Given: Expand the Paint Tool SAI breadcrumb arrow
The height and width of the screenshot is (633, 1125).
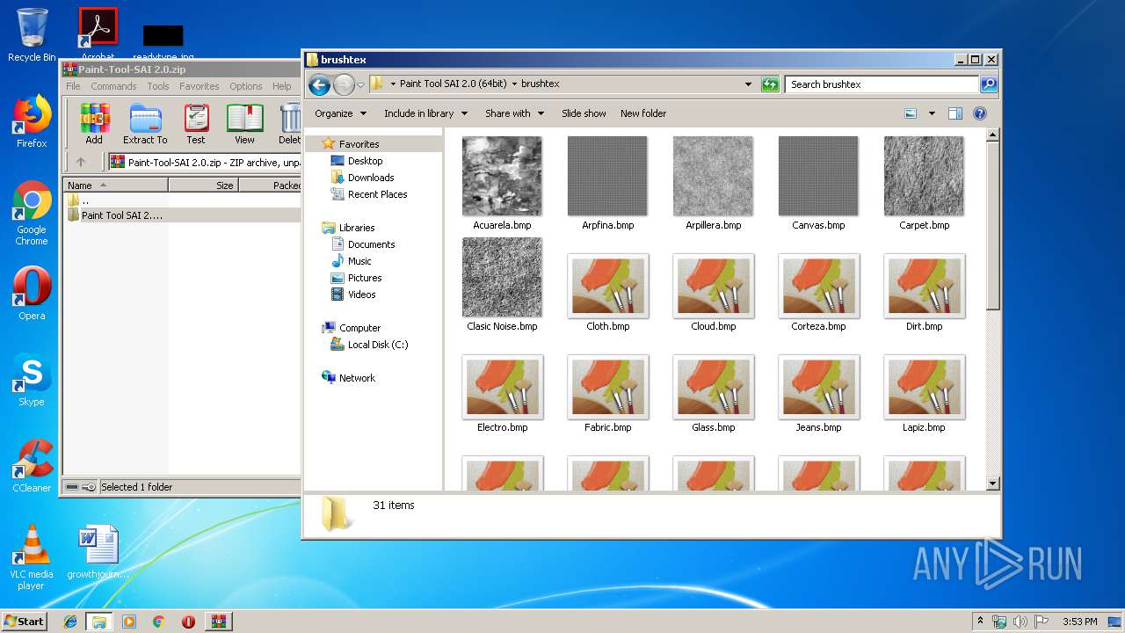Looking at the screenshot, I should 514,84.
